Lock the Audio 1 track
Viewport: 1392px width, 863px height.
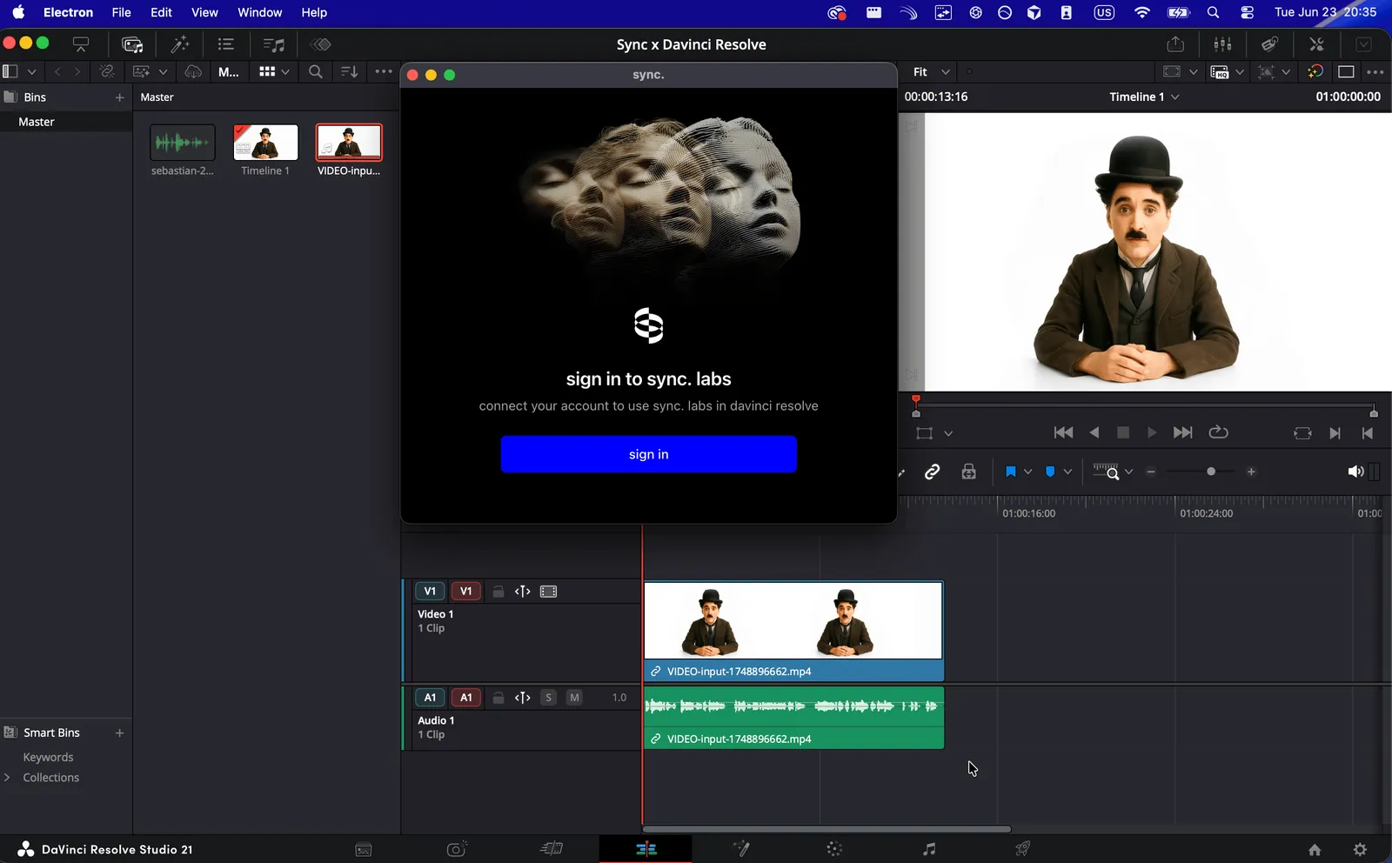click(x=498, y=698)
